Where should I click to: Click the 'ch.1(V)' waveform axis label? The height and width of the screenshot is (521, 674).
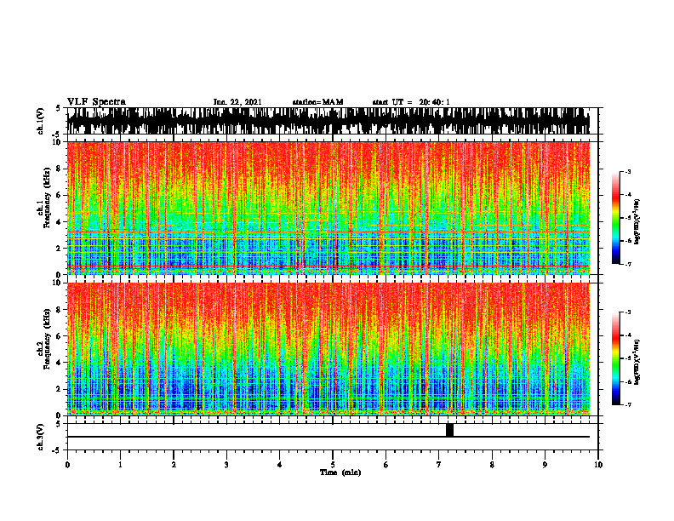(41, 121)
